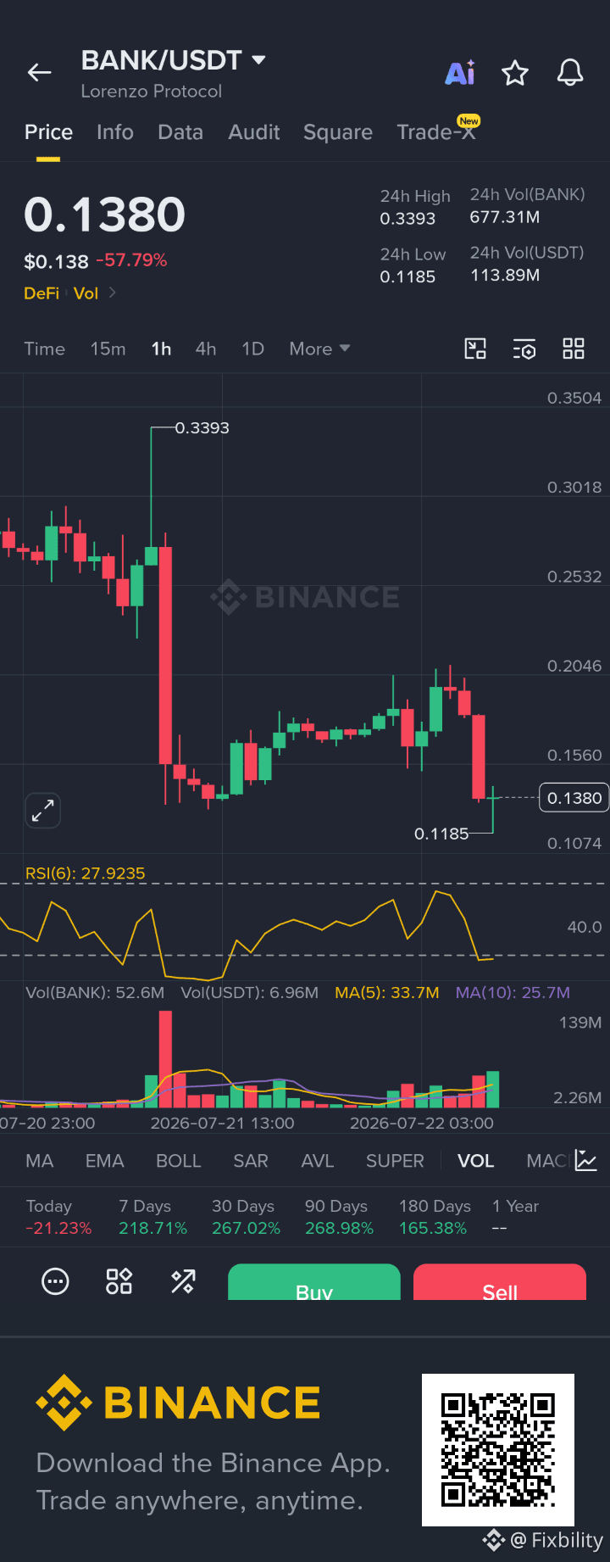Toggle the VOL indicator
This screenshot has width=610, height=1562.
coord(476,1161)
